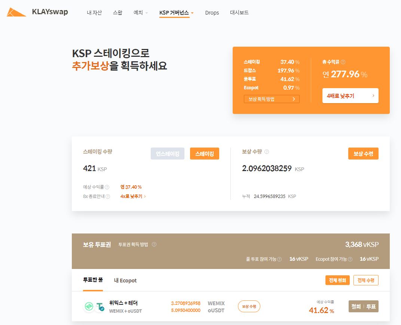Click the oUSDT Tether token icon
Viewport: 401px width, 325px height.
pos(100,307)
